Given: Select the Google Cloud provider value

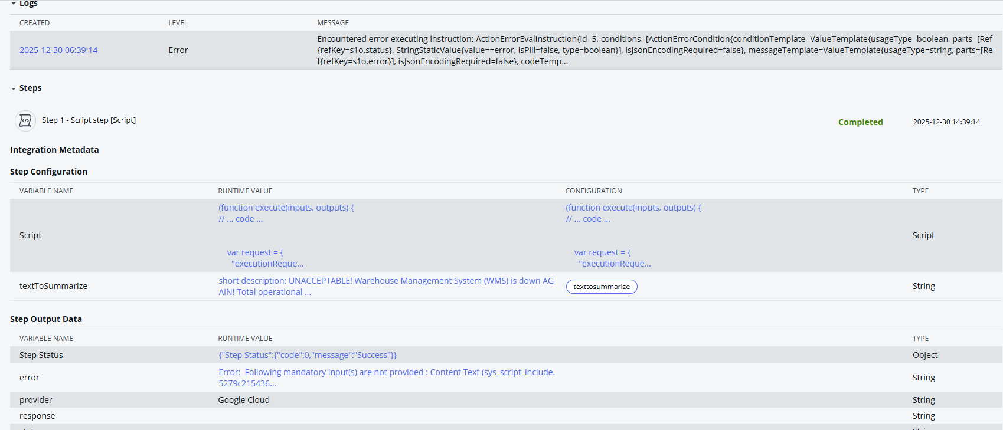Looking at the screenshot, I should click(244, 400).
